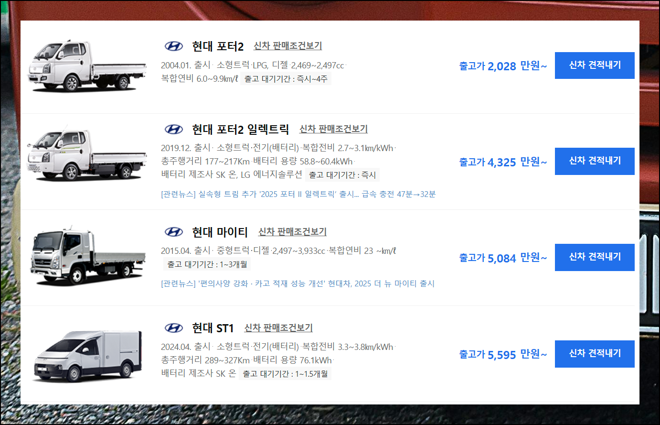Click 출고 대기기간 : 즉시~4주 label

point(286,79)
